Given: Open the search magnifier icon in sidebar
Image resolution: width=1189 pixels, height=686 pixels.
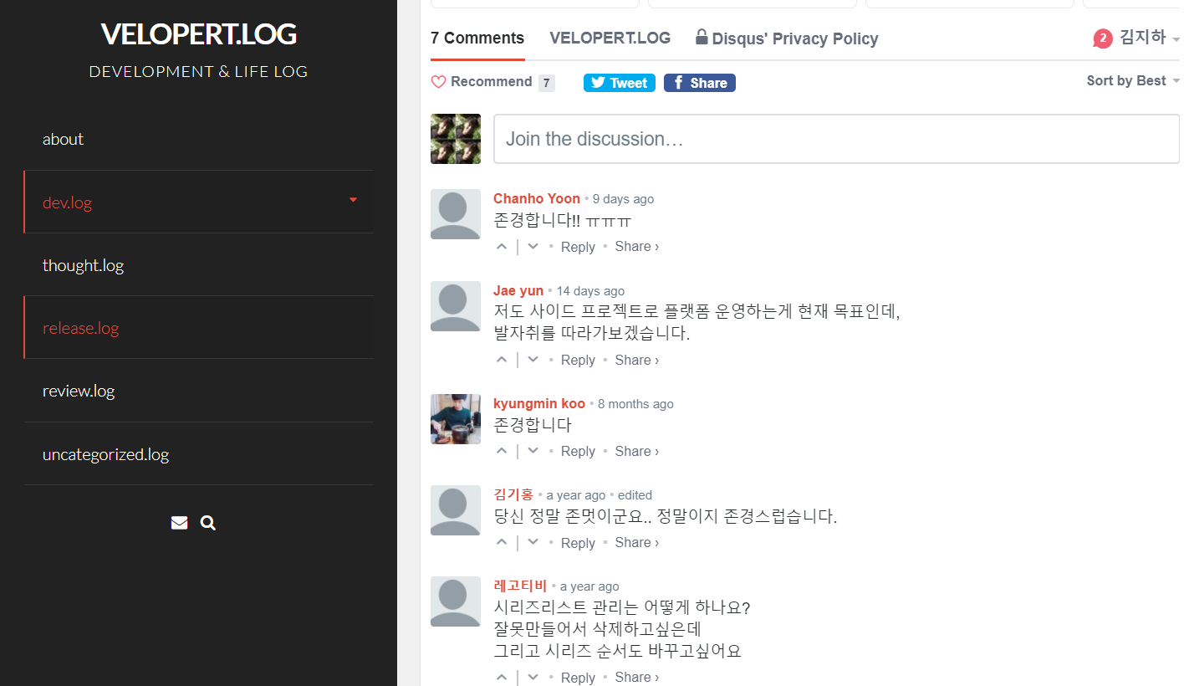Looking at the screenshot, I should point(208,523).
